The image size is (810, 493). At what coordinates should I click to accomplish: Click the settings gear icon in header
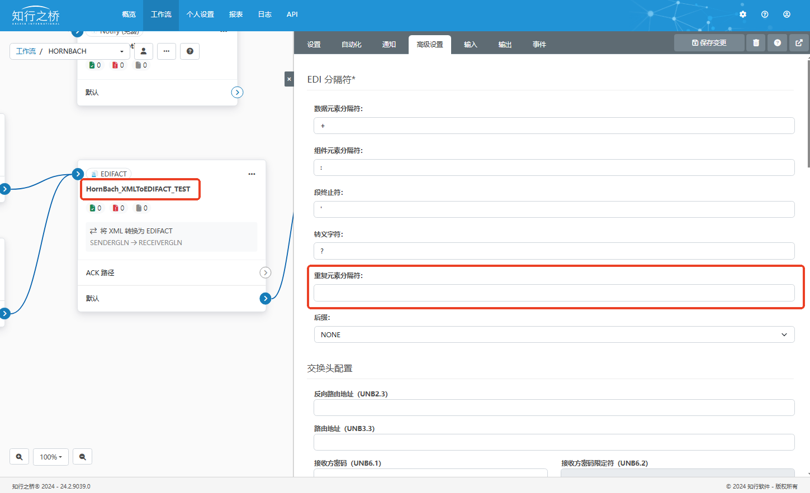742,15
